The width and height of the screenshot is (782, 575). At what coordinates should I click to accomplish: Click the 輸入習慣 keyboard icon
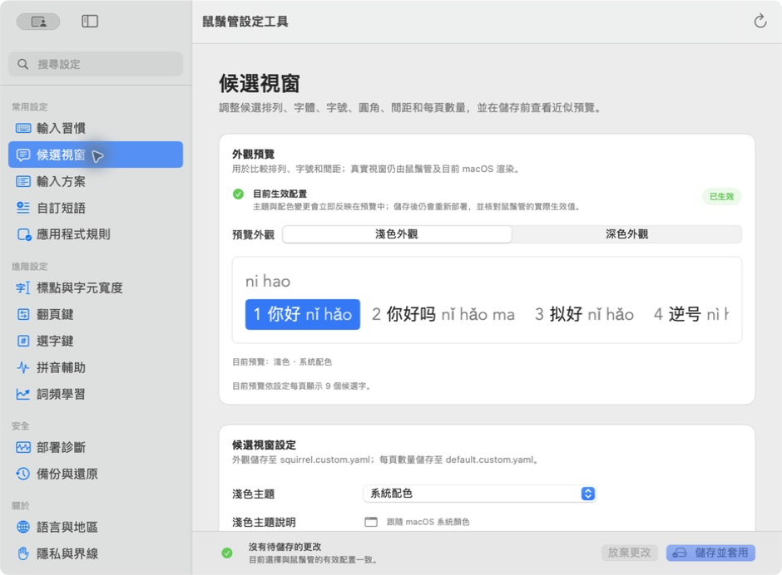coord(23,128)
